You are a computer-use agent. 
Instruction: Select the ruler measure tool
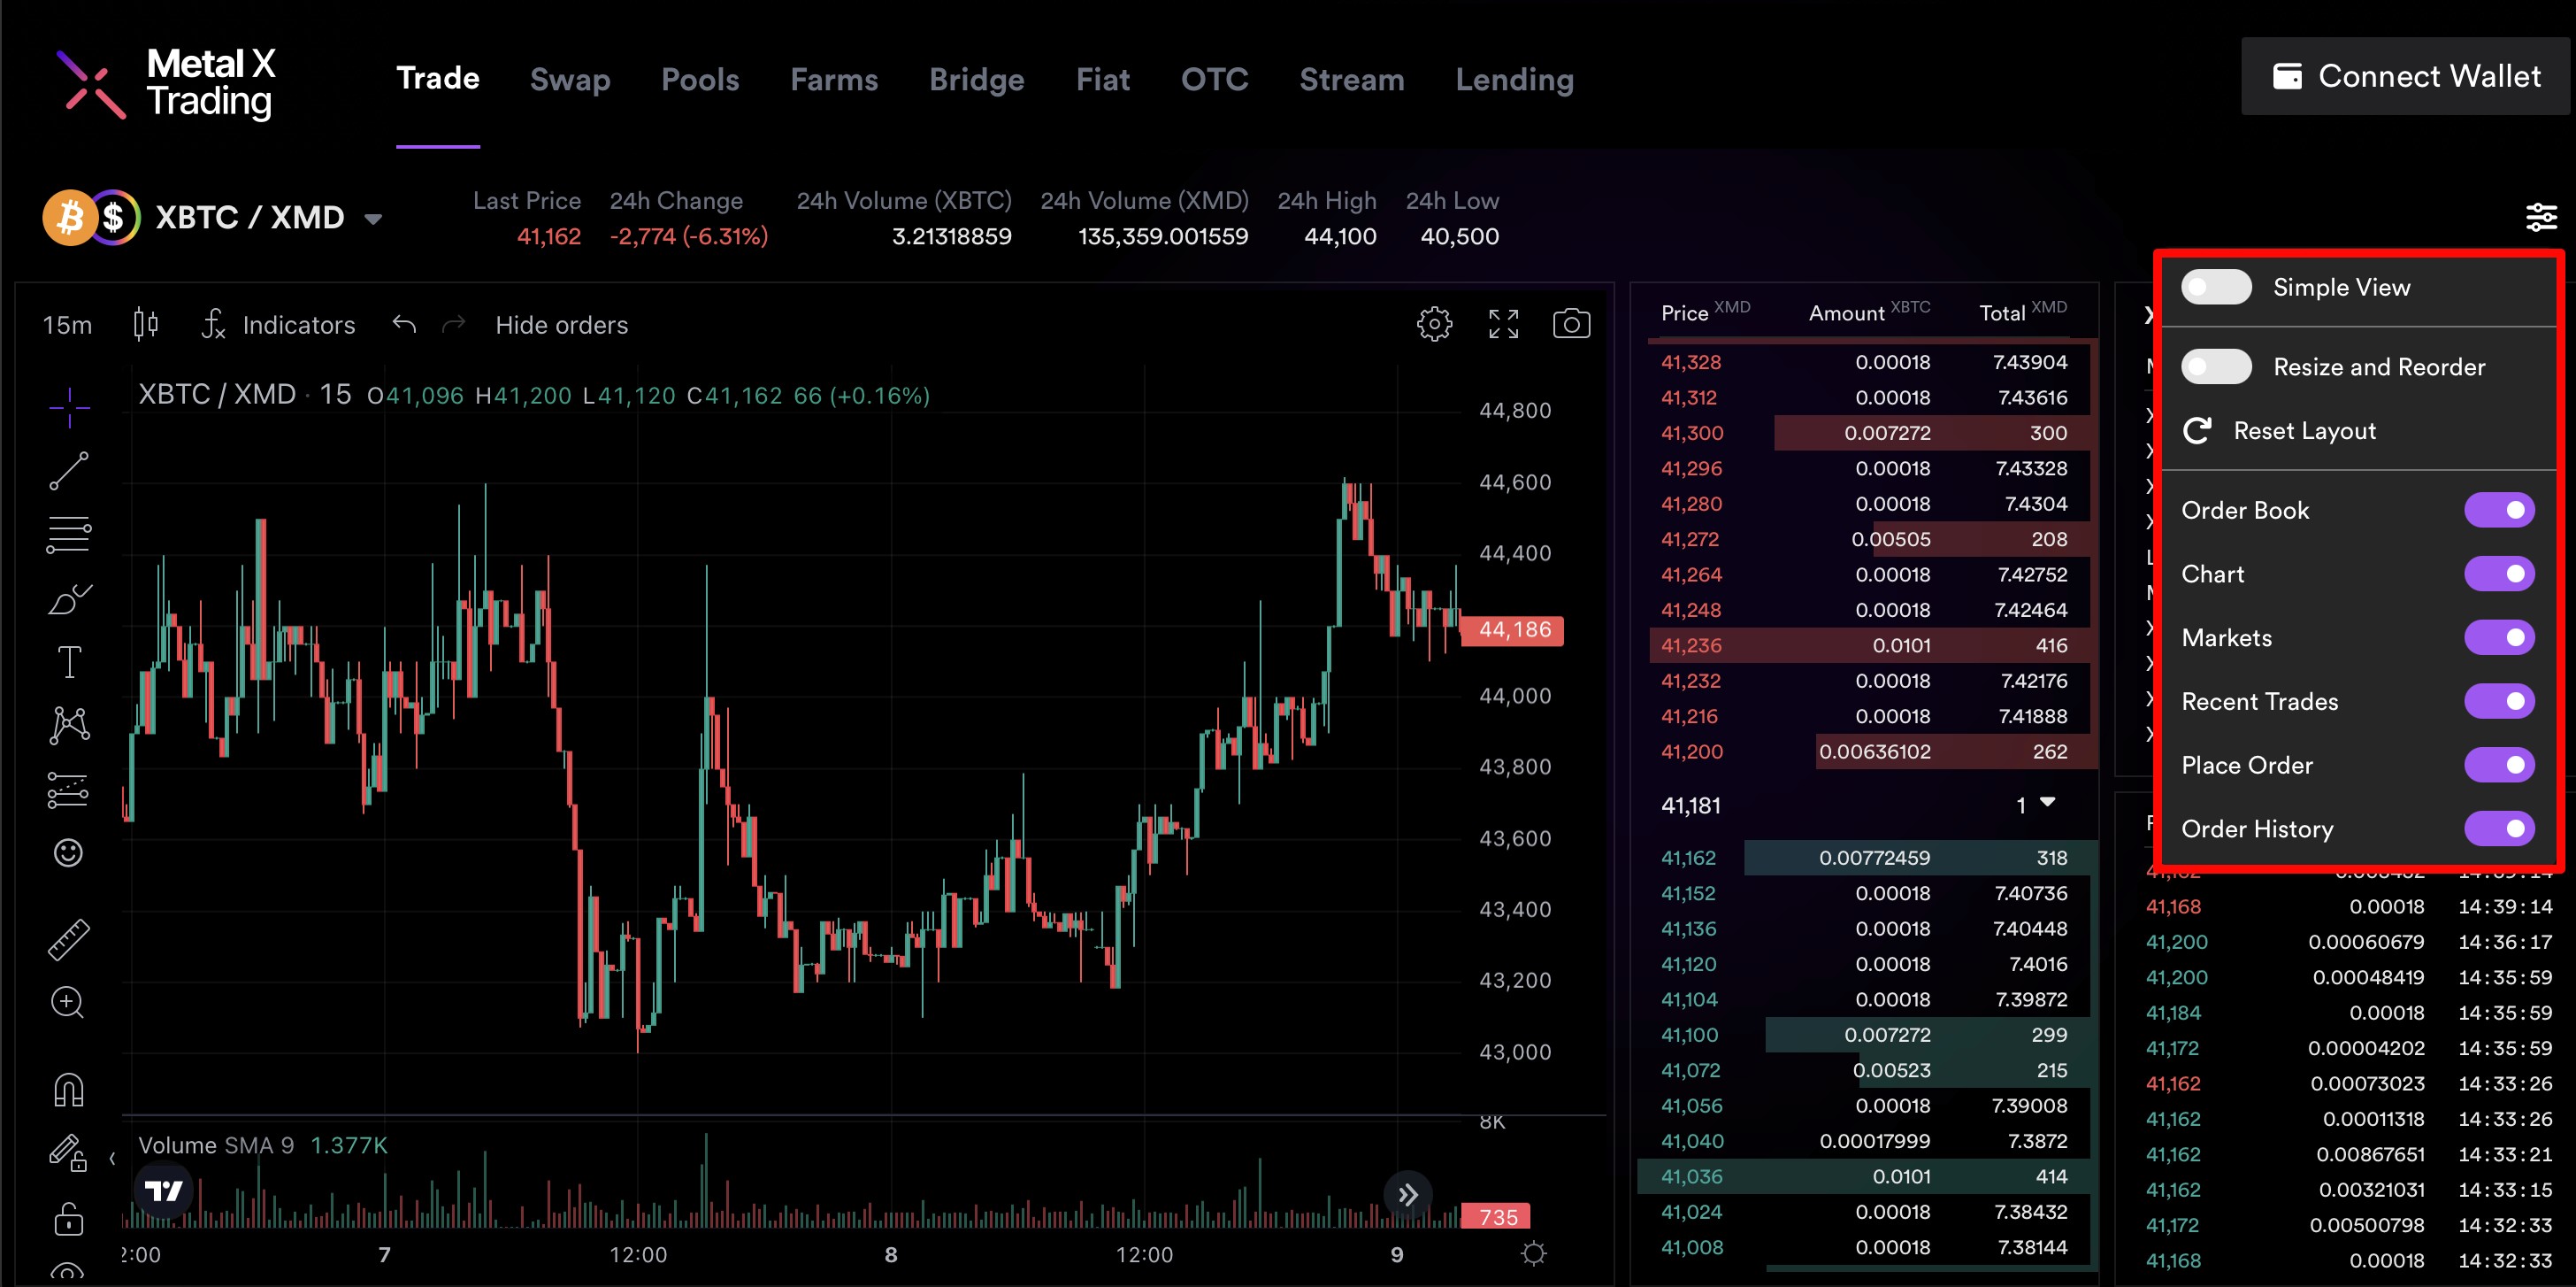(69, 940)
